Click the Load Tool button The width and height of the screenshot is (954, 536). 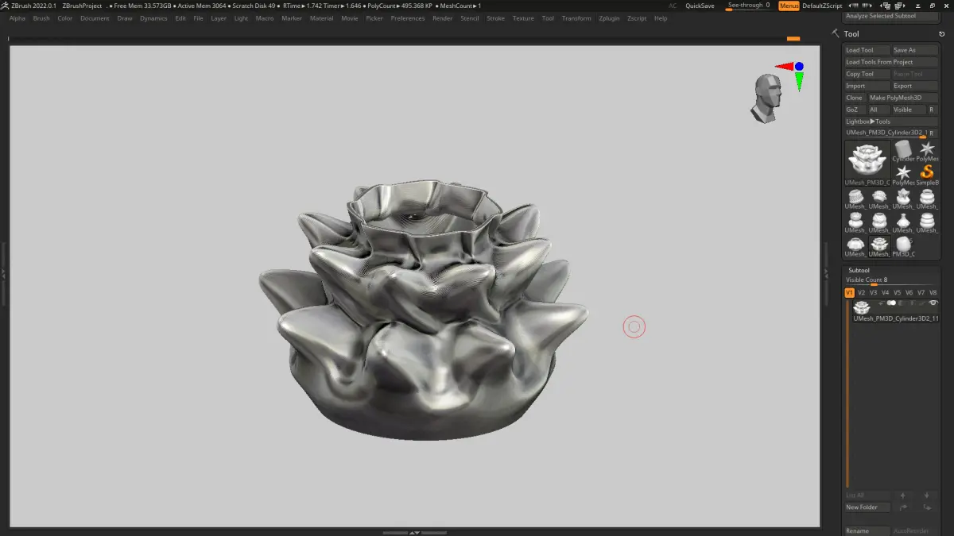(x=867, y=50)
